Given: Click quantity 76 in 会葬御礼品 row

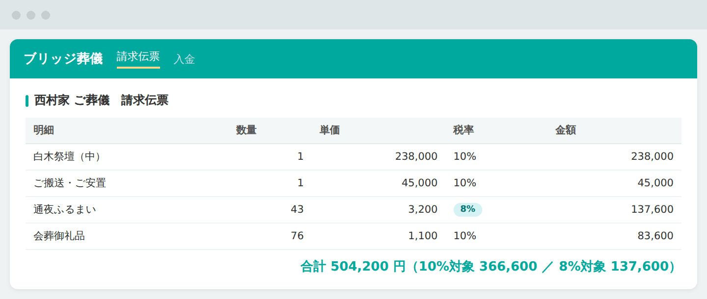Looking at the screenshot, I should 297,236.
